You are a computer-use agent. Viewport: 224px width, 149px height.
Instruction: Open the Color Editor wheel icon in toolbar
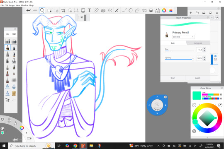(164, 10)
